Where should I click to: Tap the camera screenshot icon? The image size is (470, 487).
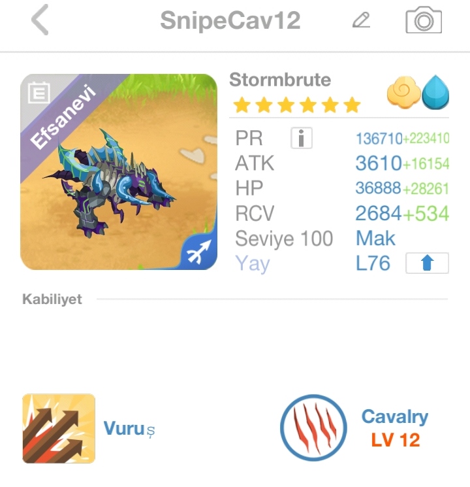click(424, 20)
